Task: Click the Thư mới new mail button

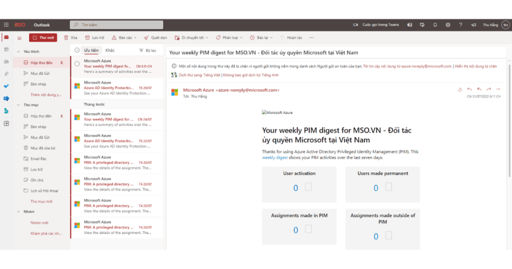Action: click(43, 37)
